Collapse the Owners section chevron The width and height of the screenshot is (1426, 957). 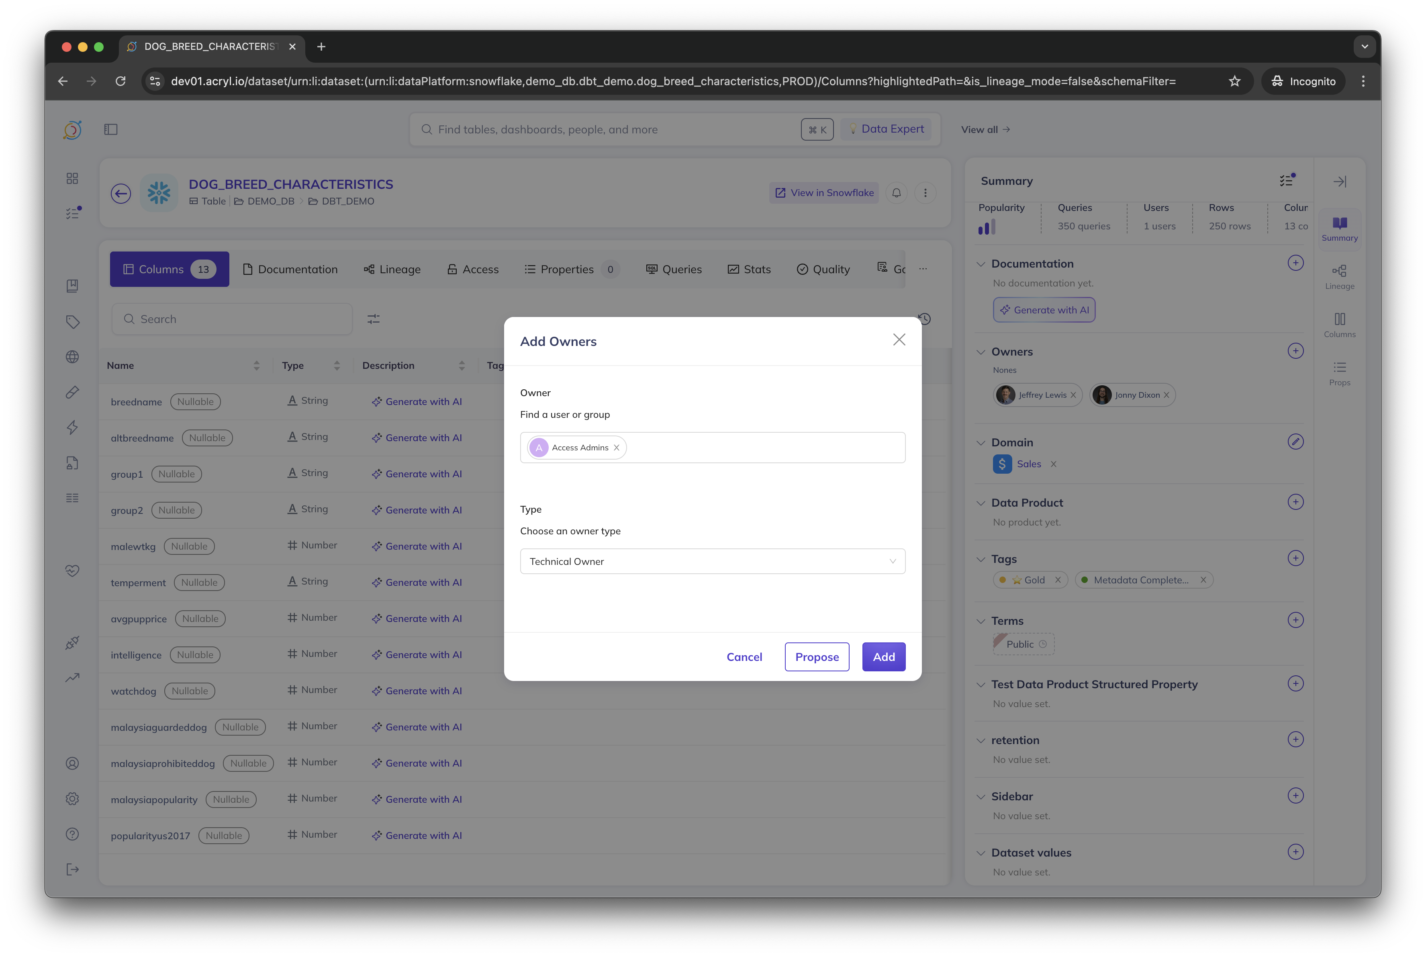[x=981, y=352]
